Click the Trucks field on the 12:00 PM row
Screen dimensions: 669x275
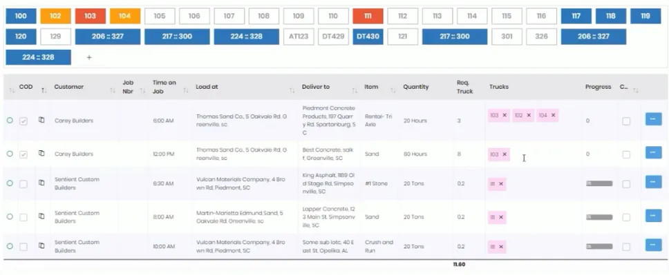[x=533, y=154]
